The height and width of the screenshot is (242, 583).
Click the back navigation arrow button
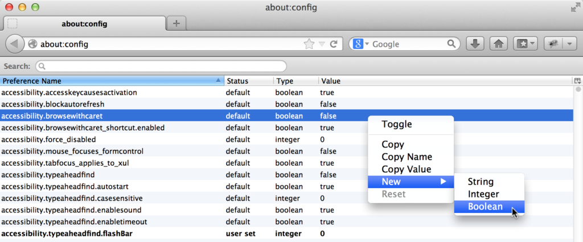pyautogui.click(x=14, y=44)
